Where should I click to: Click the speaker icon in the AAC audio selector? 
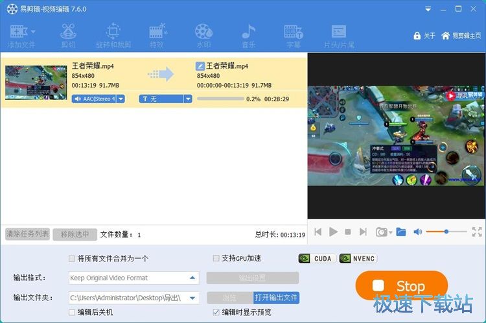click(78, 99)
